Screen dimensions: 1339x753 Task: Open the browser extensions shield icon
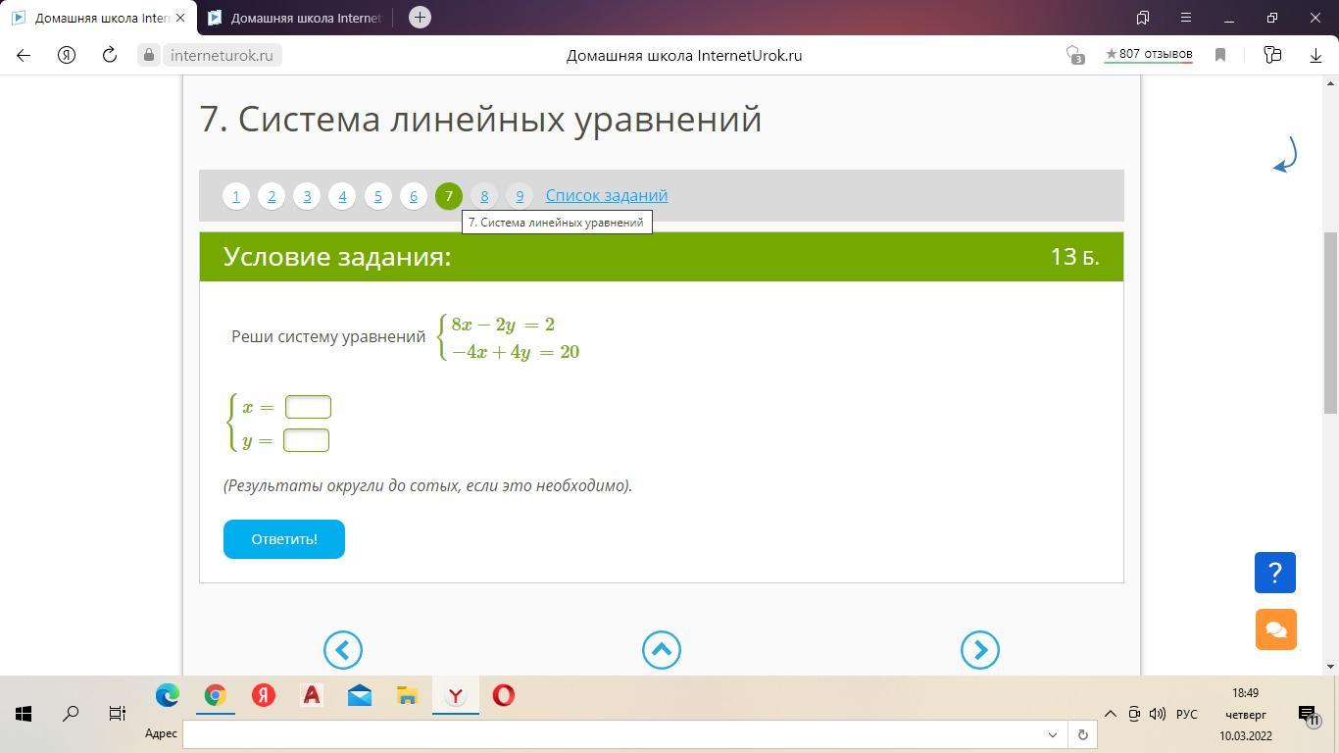coord(1074,55)
